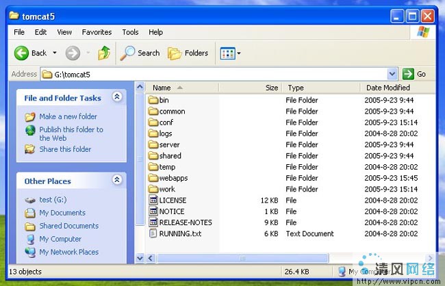Open test (G:) drive link

(53, 200)
